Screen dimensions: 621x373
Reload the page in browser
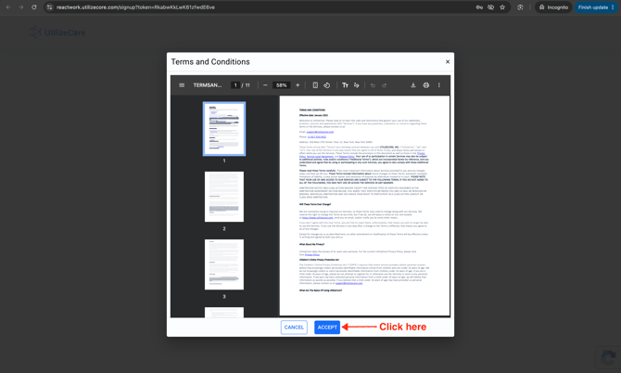[x=34, y=7]
